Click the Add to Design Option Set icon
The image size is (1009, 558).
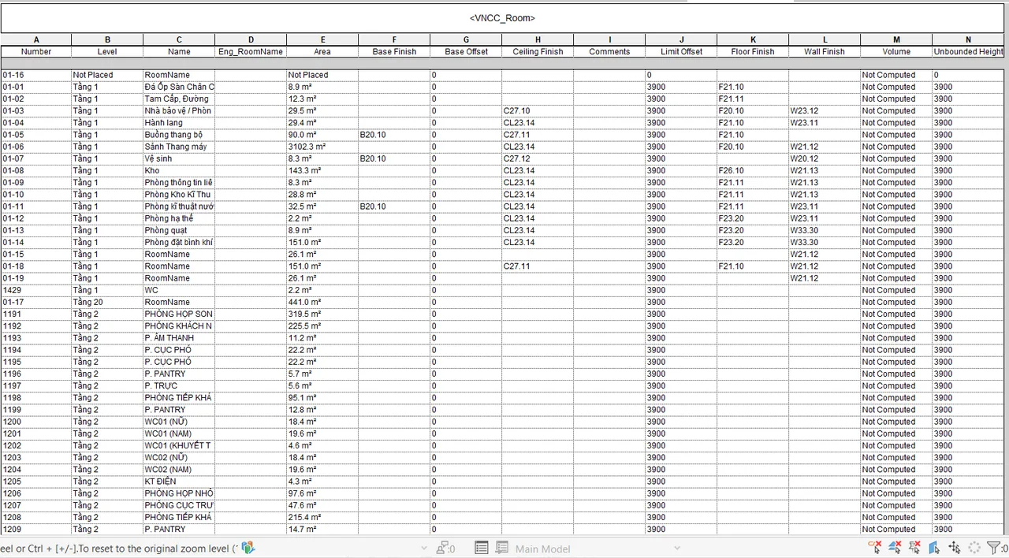(501, 549)
